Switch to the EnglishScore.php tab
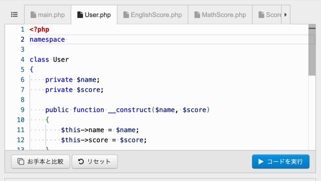This screenshot has height=181, width=321. tap(152, 15)
